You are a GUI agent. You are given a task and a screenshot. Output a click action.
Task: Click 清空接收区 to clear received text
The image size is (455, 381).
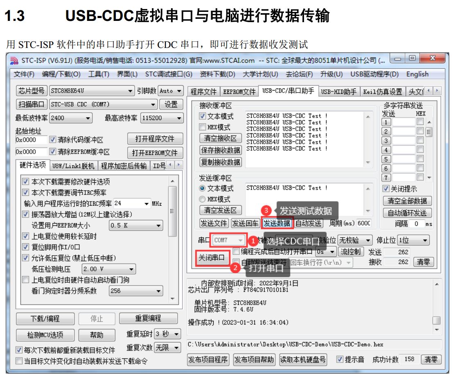click(x=221, y=138)
